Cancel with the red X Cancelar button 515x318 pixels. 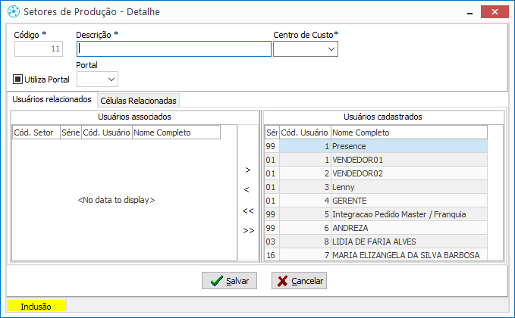click(299, 281)
